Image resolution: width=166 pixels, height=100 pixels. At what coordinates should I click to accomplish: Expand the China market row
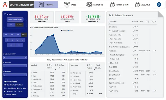pos(31,83)
